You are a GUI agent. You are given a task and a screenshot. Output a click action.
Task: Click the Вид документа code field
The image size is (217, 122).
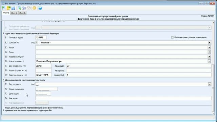tap(37, 84)
